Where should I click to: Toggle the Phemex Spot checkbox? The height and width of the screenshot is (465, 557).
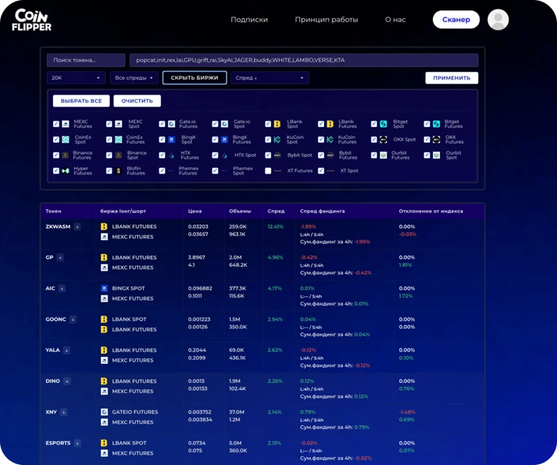[215, 171]
